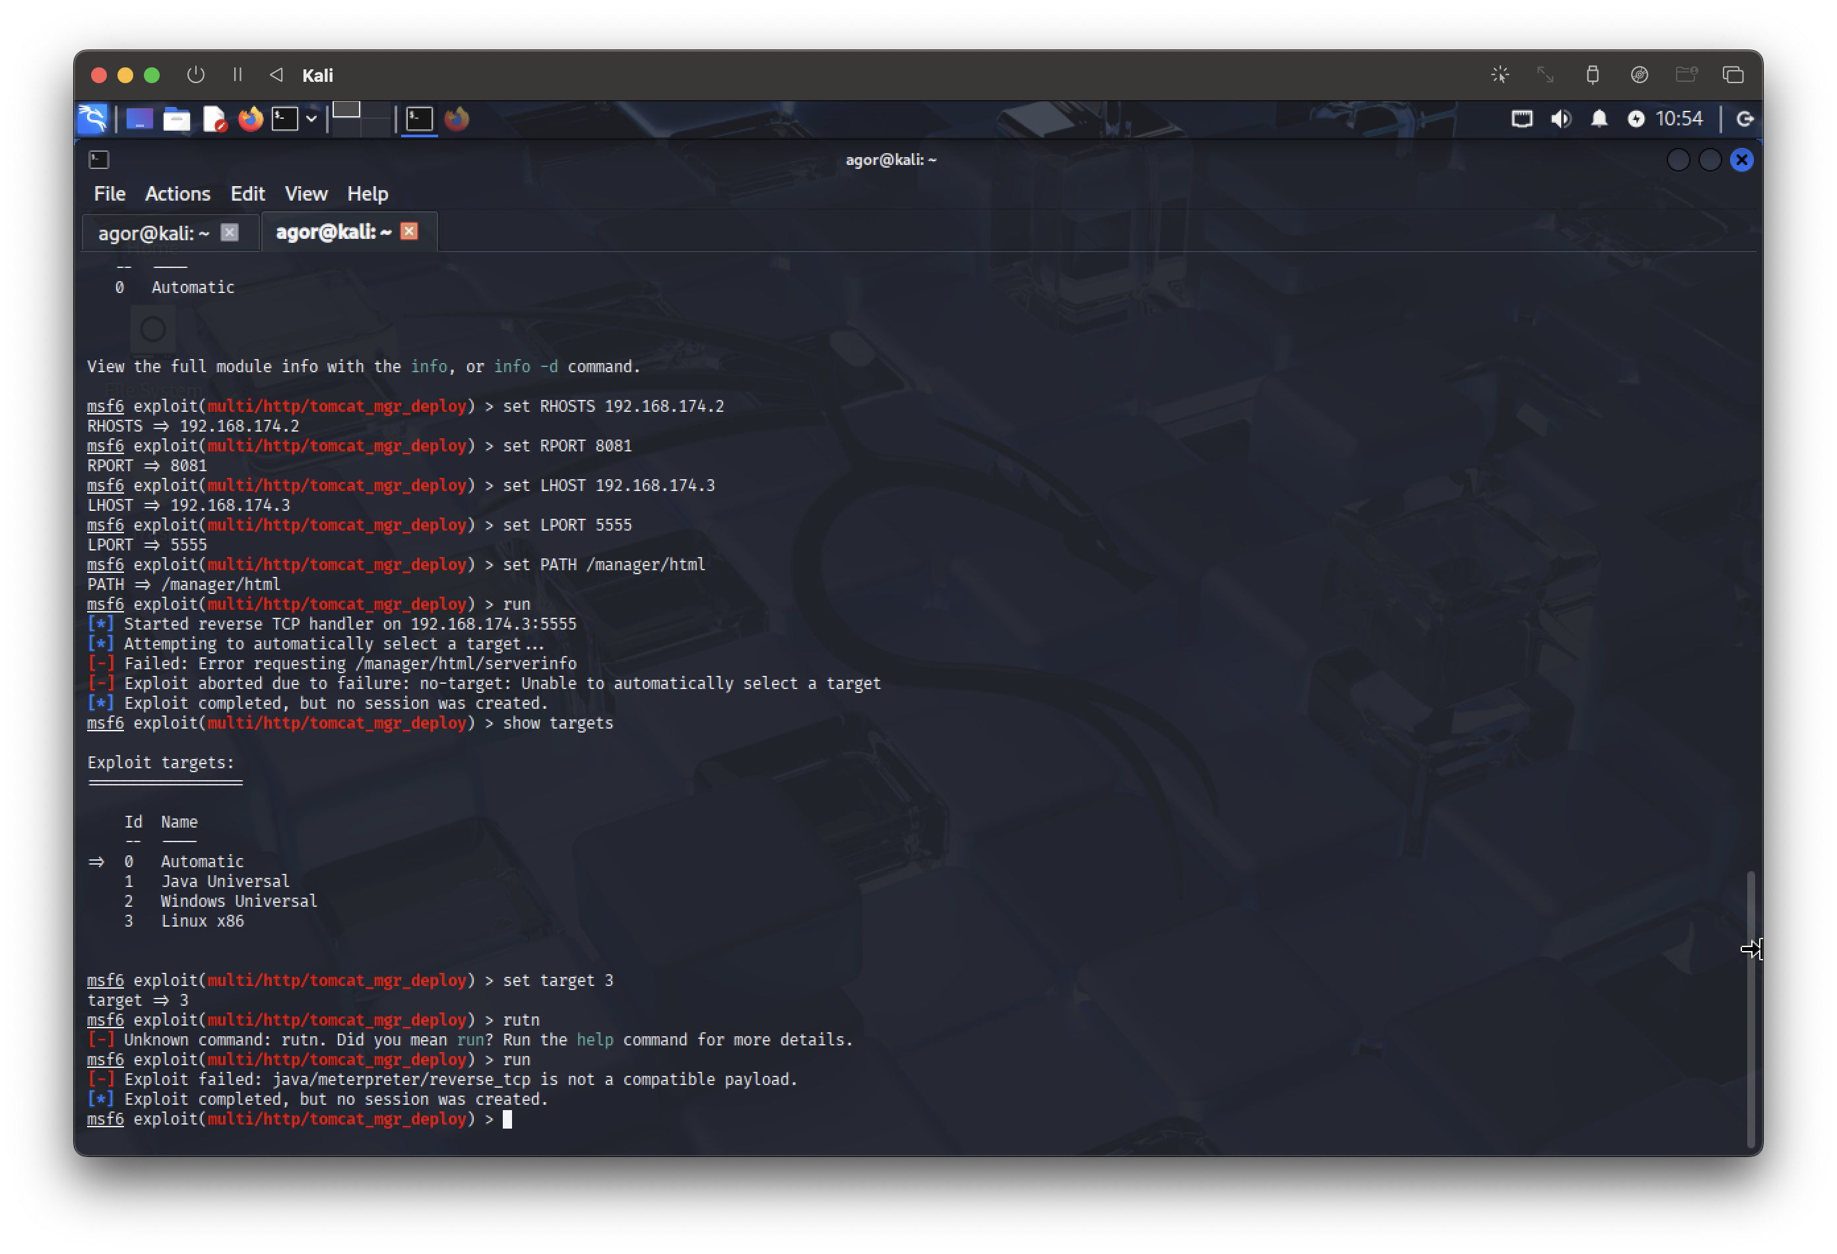The image size is (1837, 1254).
Task: Launch Firefox from the panel launcher
Action: pyautogui.click(x=251, y=119)
